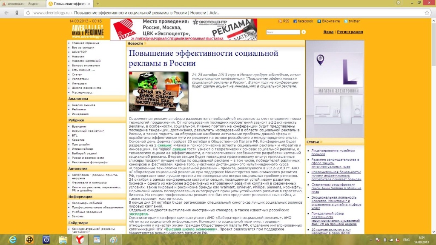Image resolution: width=436 pixels, height=245 pixels.
Task: Open 'Про дизайн' rubric link
Action: (x=80, y=145)
